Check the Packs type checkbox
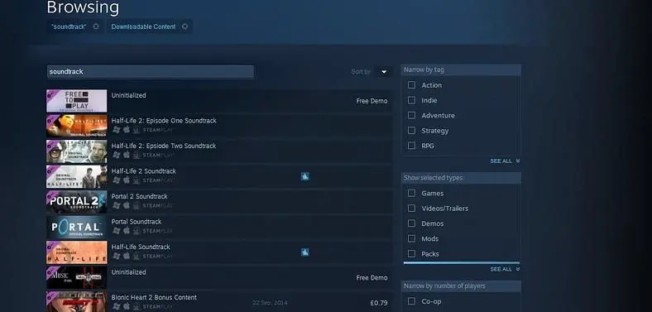The width and height of the screenshot is (652, 312). click(412, 254)
